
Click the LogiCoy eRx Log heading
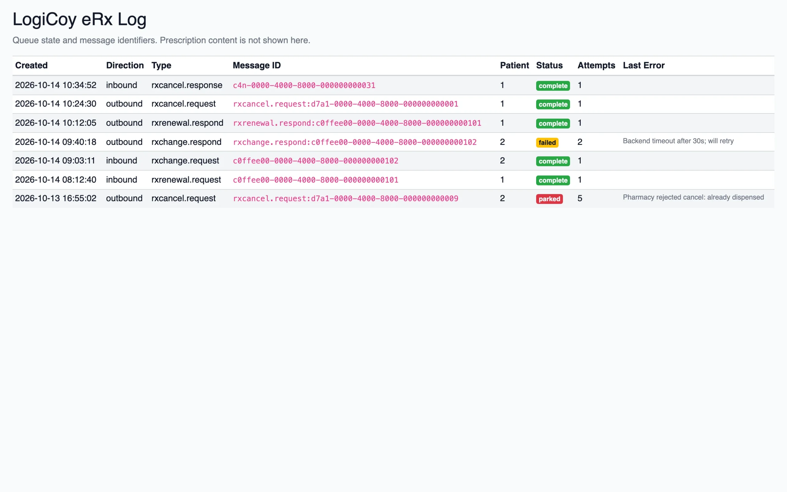pyautogui.click(x=79, y=19)
